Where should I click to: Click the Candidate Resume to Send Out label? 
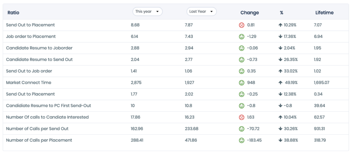[x=39, y=60]
